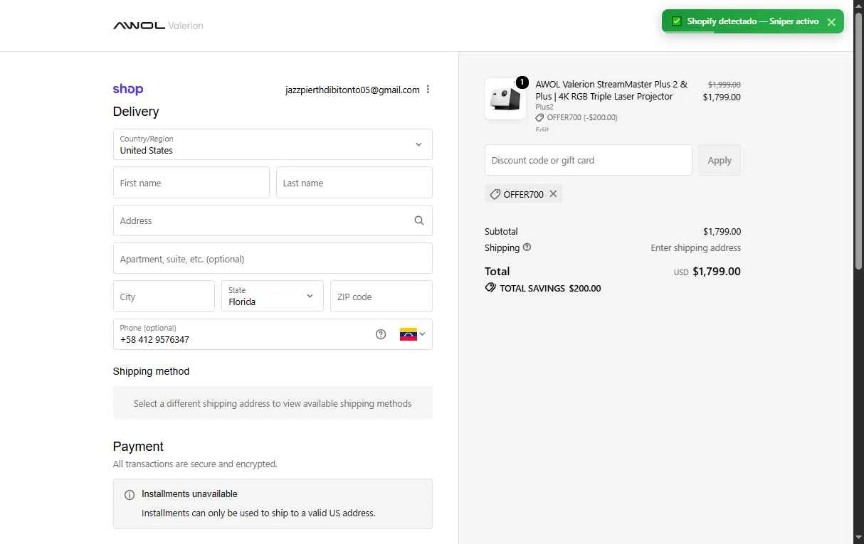Click the OFFER700 discount chip label

pyautogui.click(x=524, y=194)
